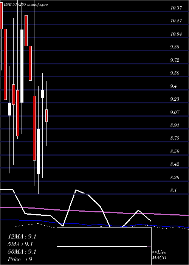Select the 8.26 price level label
This screenshot has width=189, height=265.
[x=175, y=178]
